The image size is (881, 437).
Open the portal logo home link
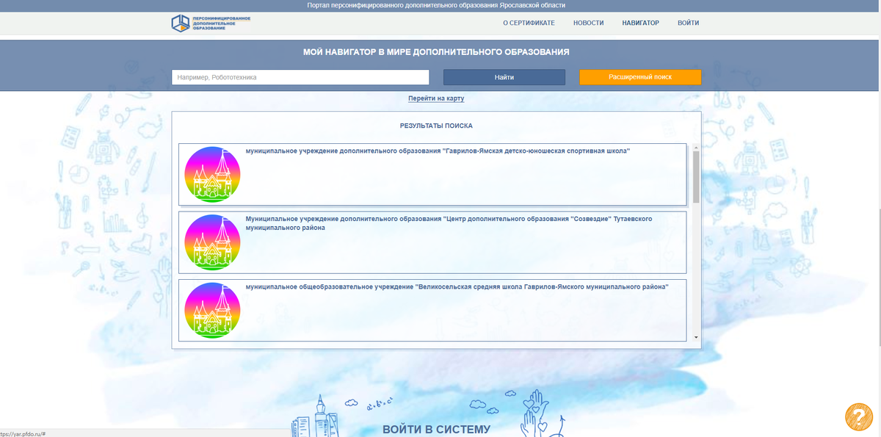click(x=211, y=23)
